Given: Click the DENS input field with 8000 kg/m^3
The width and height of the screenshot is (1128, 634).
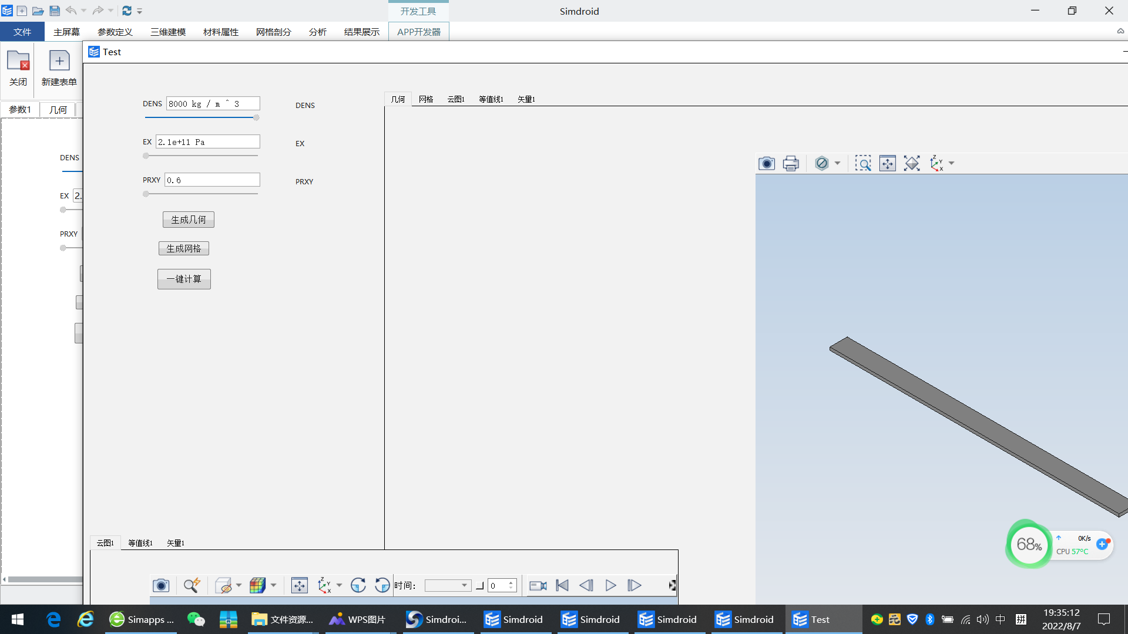Looking at the screenshot, I should click(x=213, y=104).
